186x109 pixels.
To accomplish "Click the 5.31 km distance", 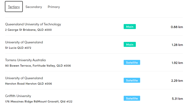I will pos(177,99).
